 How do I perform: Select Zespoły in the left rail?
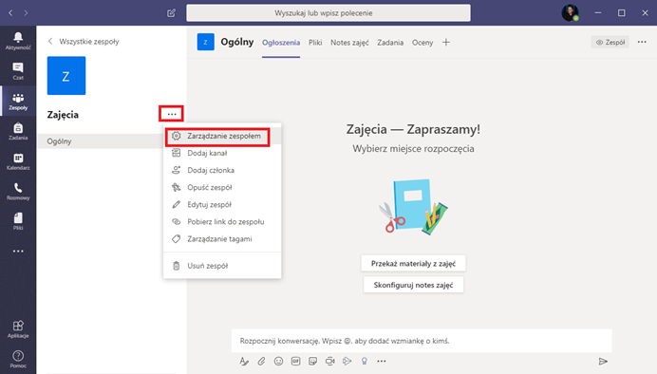[x=18, y=102]
